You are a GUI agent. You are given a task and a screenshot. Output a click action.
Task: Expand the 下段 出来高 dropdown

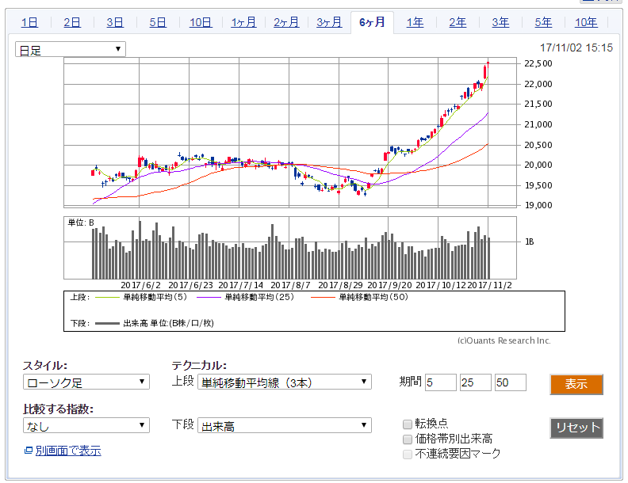284,426
